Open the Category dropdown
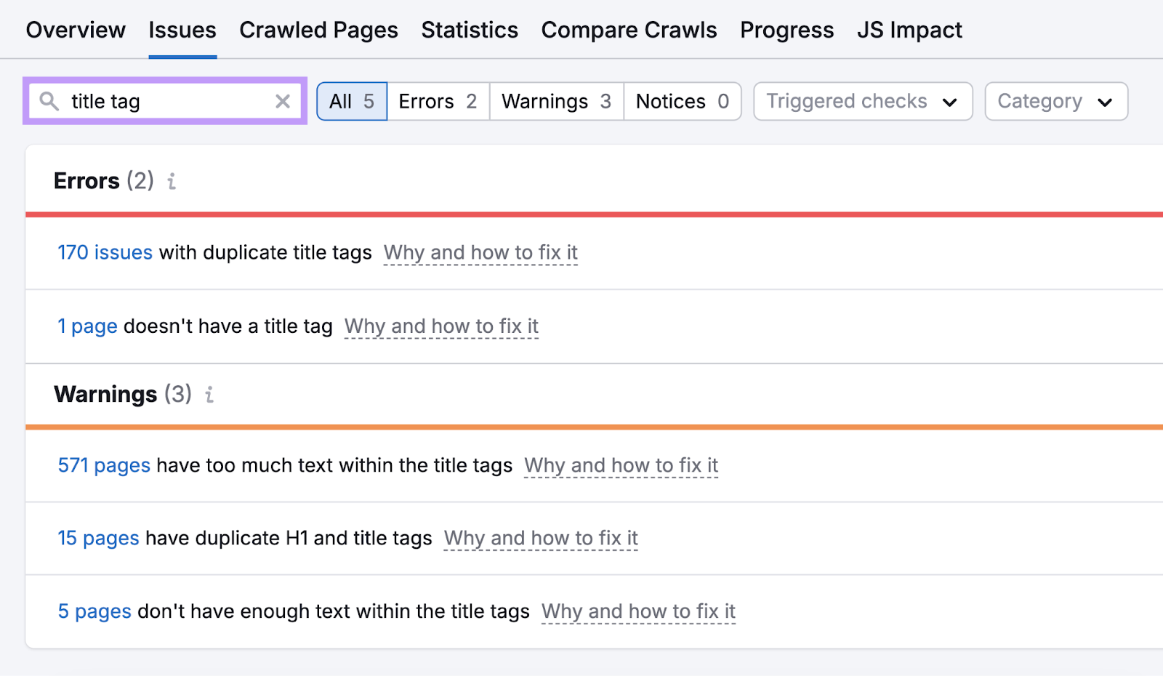The width and height of the screenshot is (1163, 676). click(x=1055, y=101)
